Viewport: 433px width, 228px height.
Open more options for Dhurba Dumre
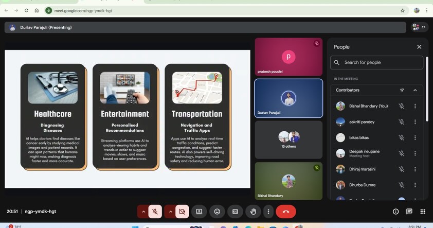click(415, 185)
